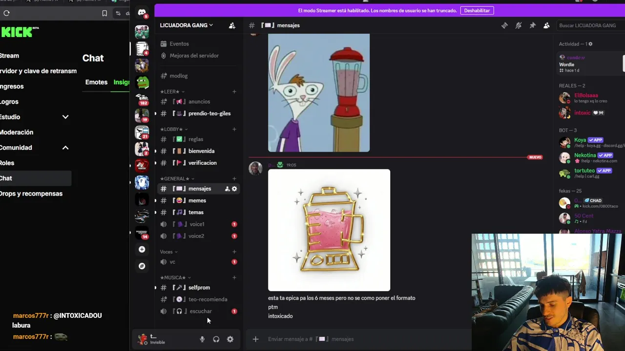Open server icon with 182 badge

coord(142,99)
